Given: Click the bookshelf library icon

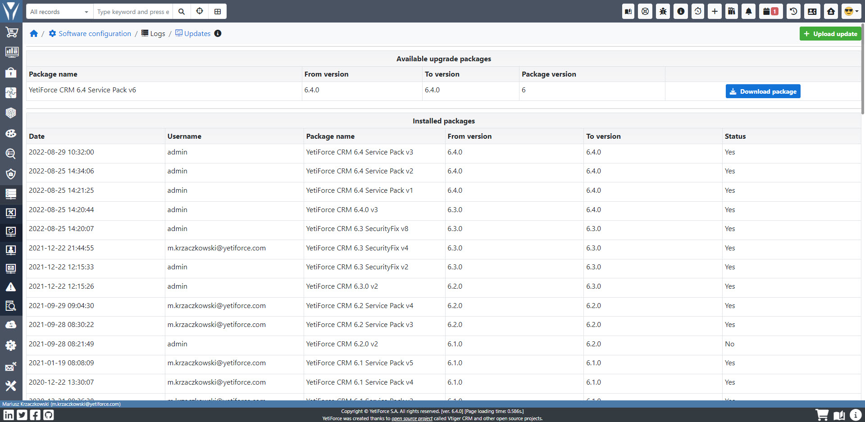Looking at the screenshot, I should (x=732, y=11).
